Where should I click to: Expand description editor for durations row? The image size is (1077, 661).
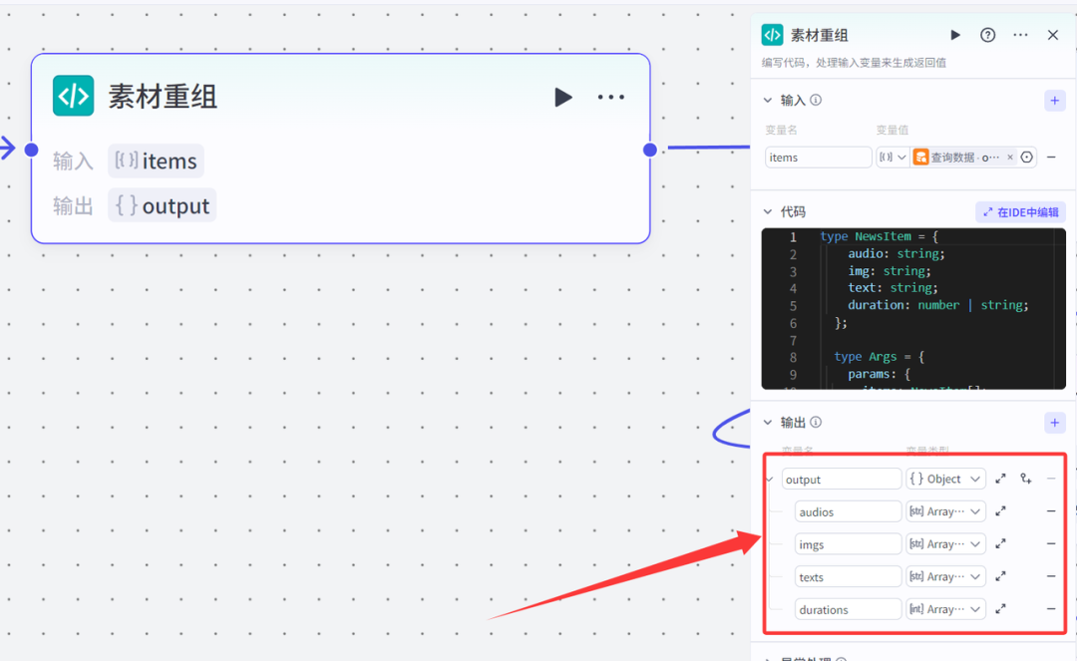point(1001,609)
